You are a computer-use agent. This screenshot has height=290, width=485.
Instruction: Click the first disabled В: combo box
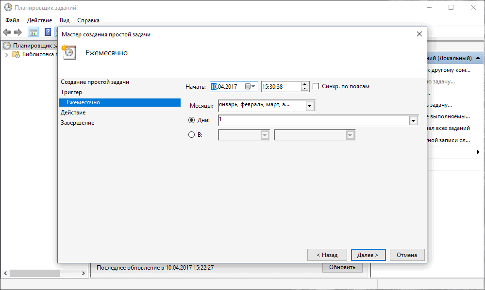tap(244, 135)
